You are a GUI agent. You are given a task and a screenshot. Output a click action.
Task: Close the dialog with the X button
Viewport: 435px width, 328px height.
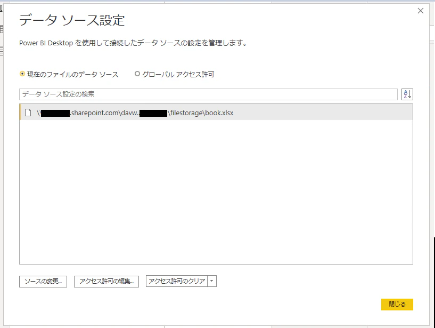point(421,11)
